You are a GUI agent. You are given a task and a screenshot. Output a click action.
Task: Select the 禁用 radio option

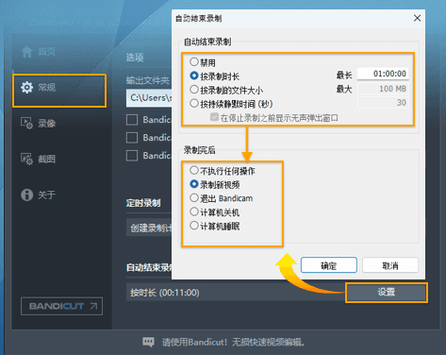(x=194, y=61)
